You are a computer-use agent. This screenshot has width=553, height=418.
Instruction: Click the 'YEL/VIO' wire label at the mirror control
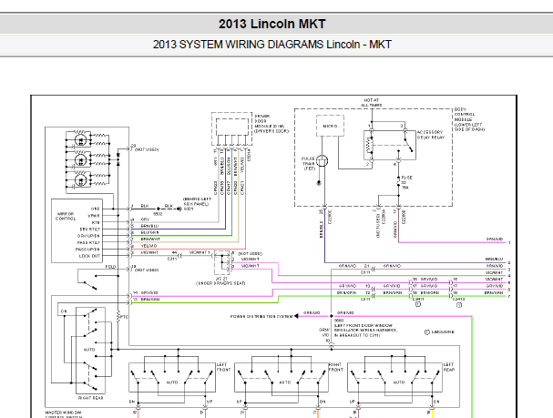(148, 246)
